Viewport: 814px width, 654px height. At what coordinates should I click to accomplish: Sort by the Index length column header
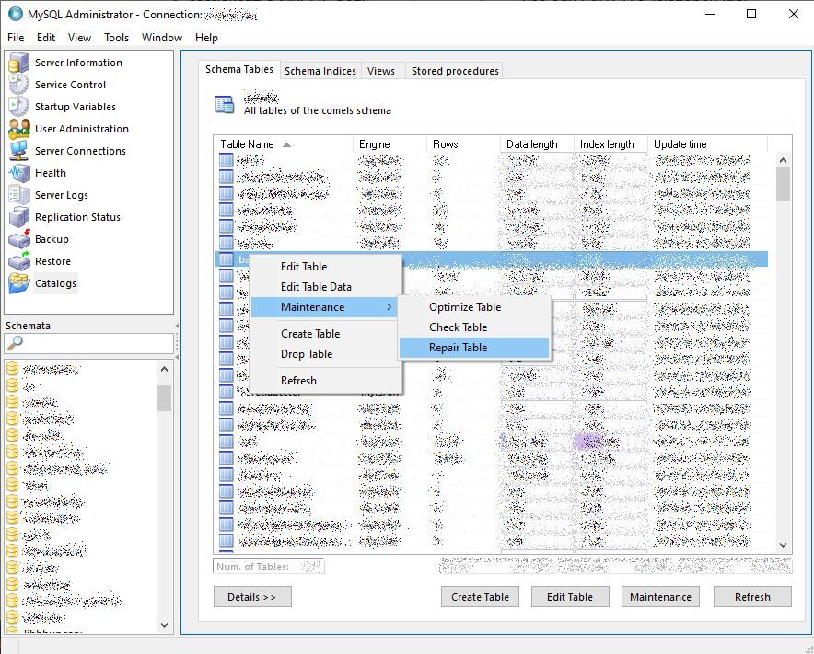pyautogui.click(x=610, y=144)
